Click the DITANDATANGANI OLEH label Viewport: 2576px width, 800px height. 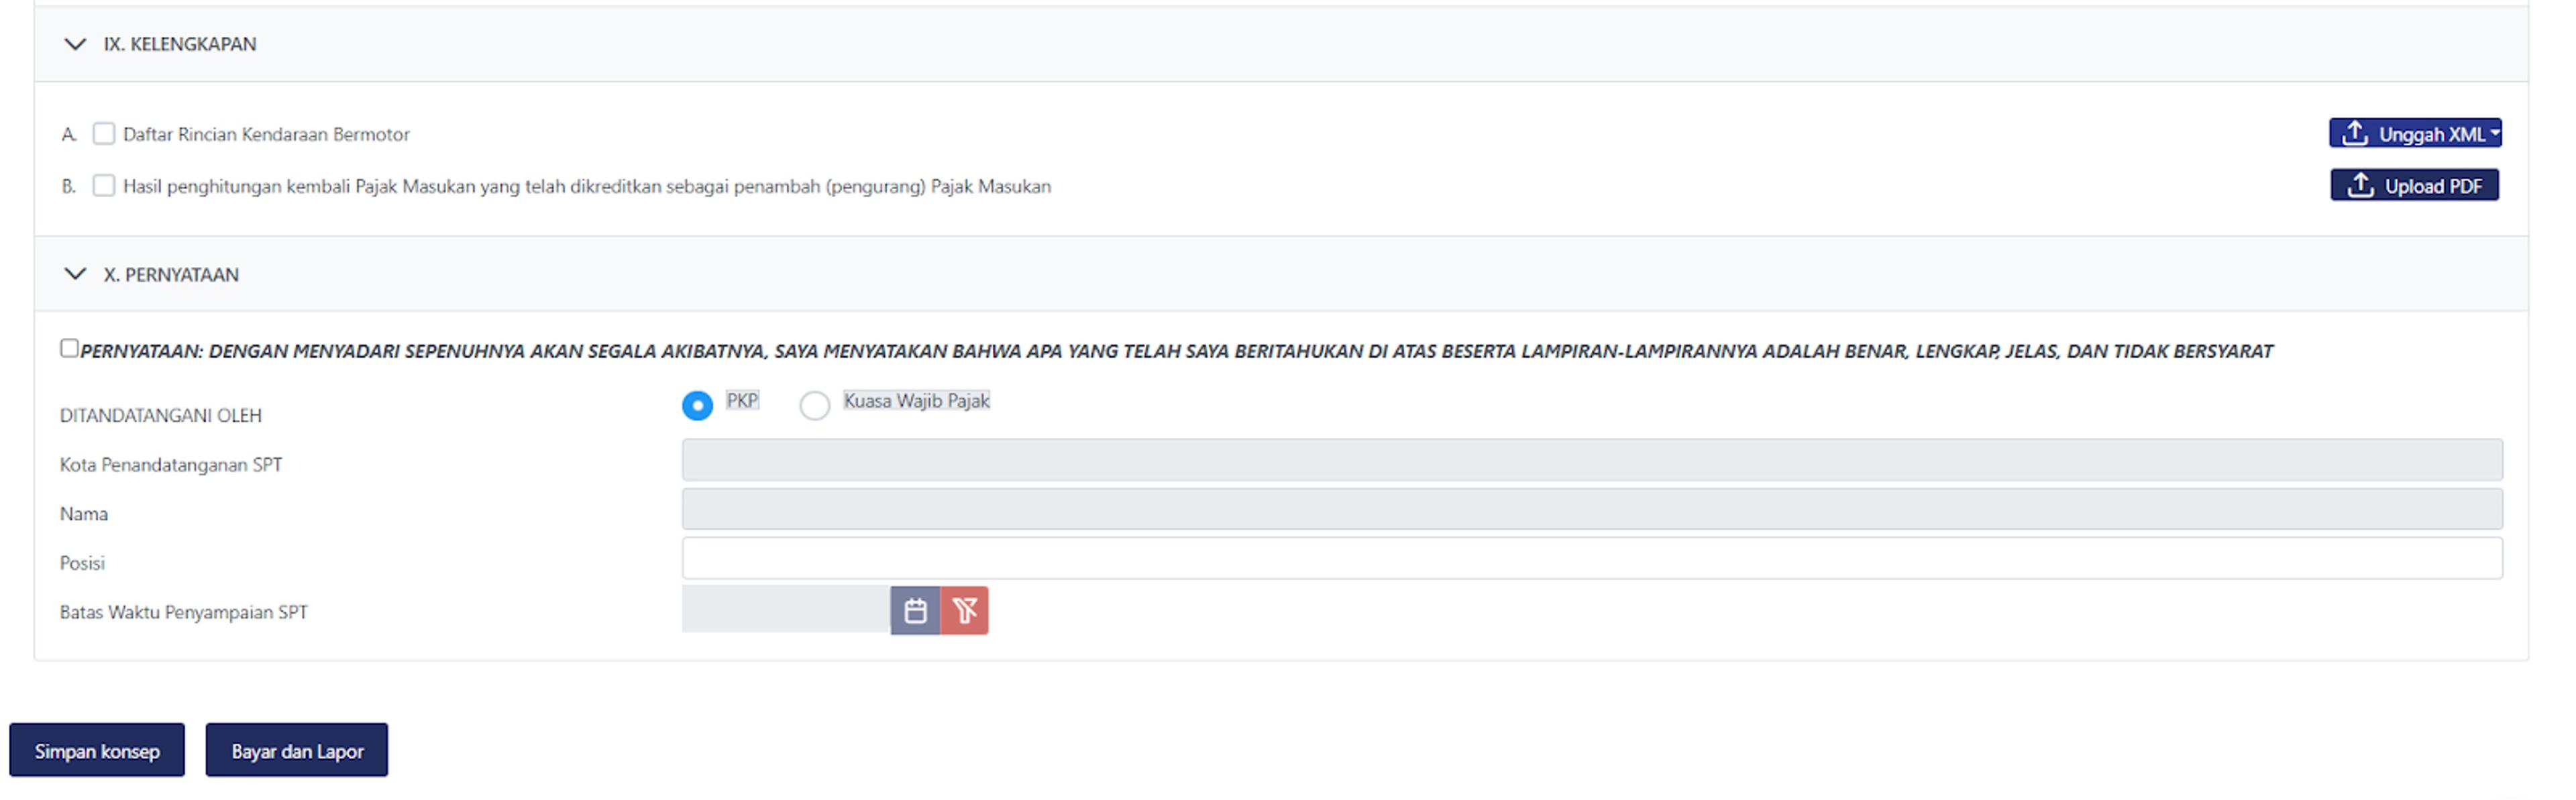click(161, 415)
